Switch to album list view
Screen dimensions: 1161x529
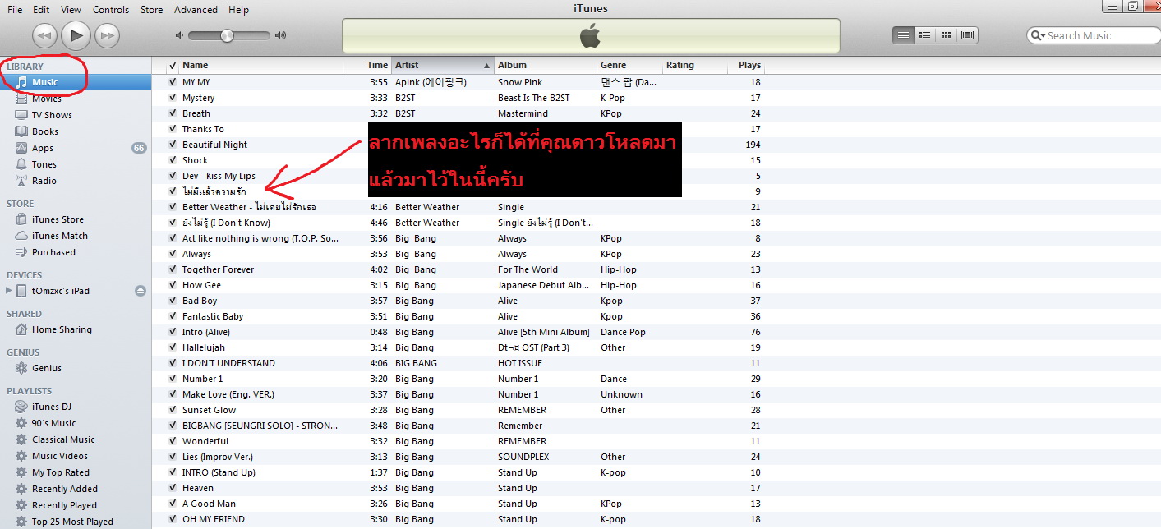pyautogui.click(x=925, y=34)
